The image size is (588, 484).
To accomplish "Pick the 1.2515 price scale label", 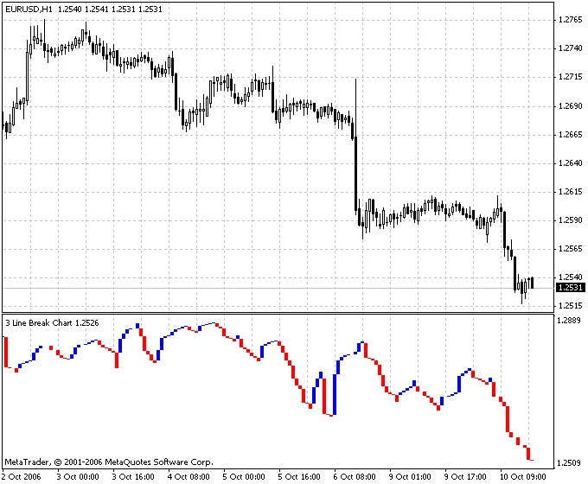I will (x=570, y=306).
